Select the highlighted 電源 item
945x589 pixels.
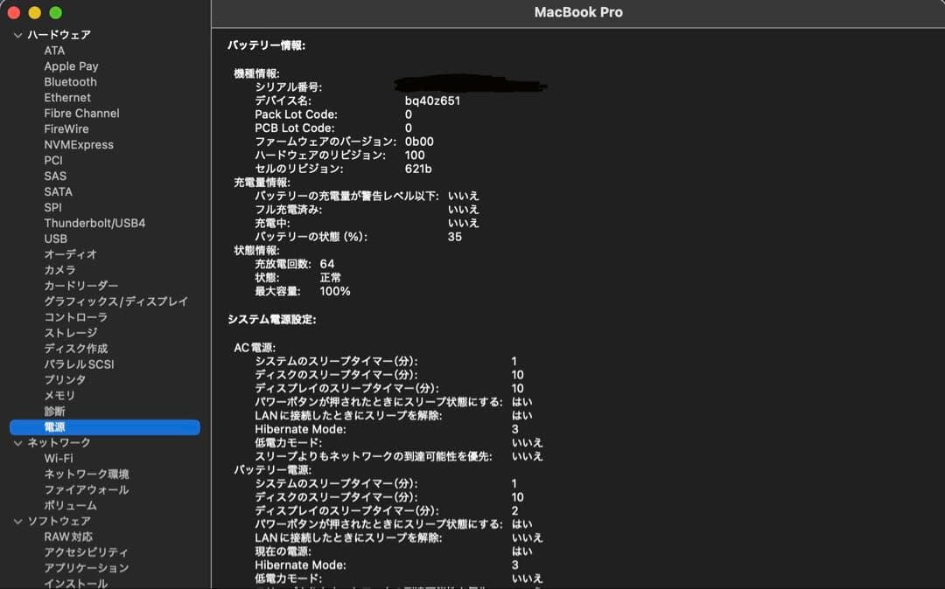[x=105, y=427]
